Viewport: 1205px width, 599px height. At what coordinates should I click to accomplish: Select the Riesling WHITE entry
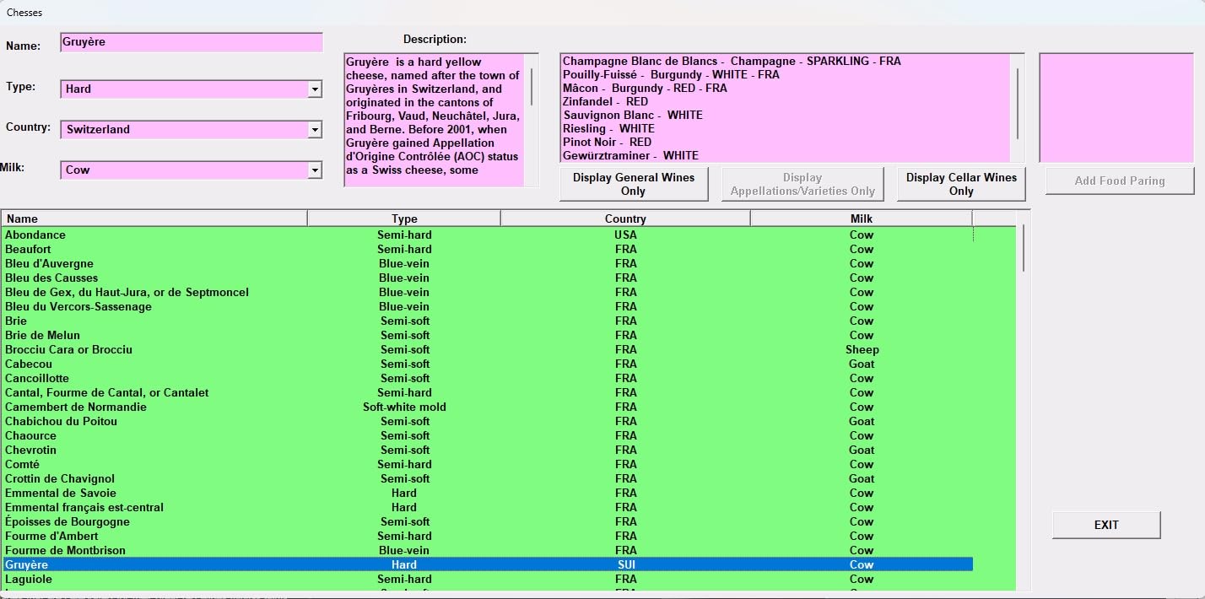(608, 128)
